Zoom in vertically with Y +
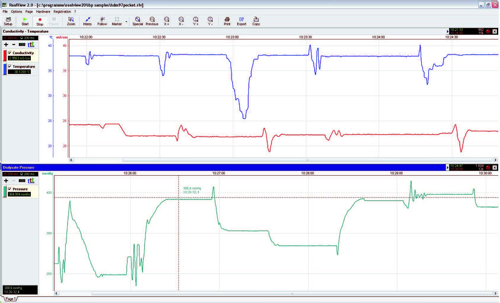500x303 pixels. point(195,21)
